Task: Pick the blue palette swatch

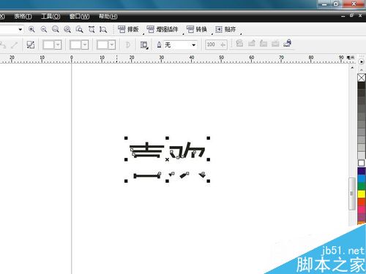Action: (362, 179)
